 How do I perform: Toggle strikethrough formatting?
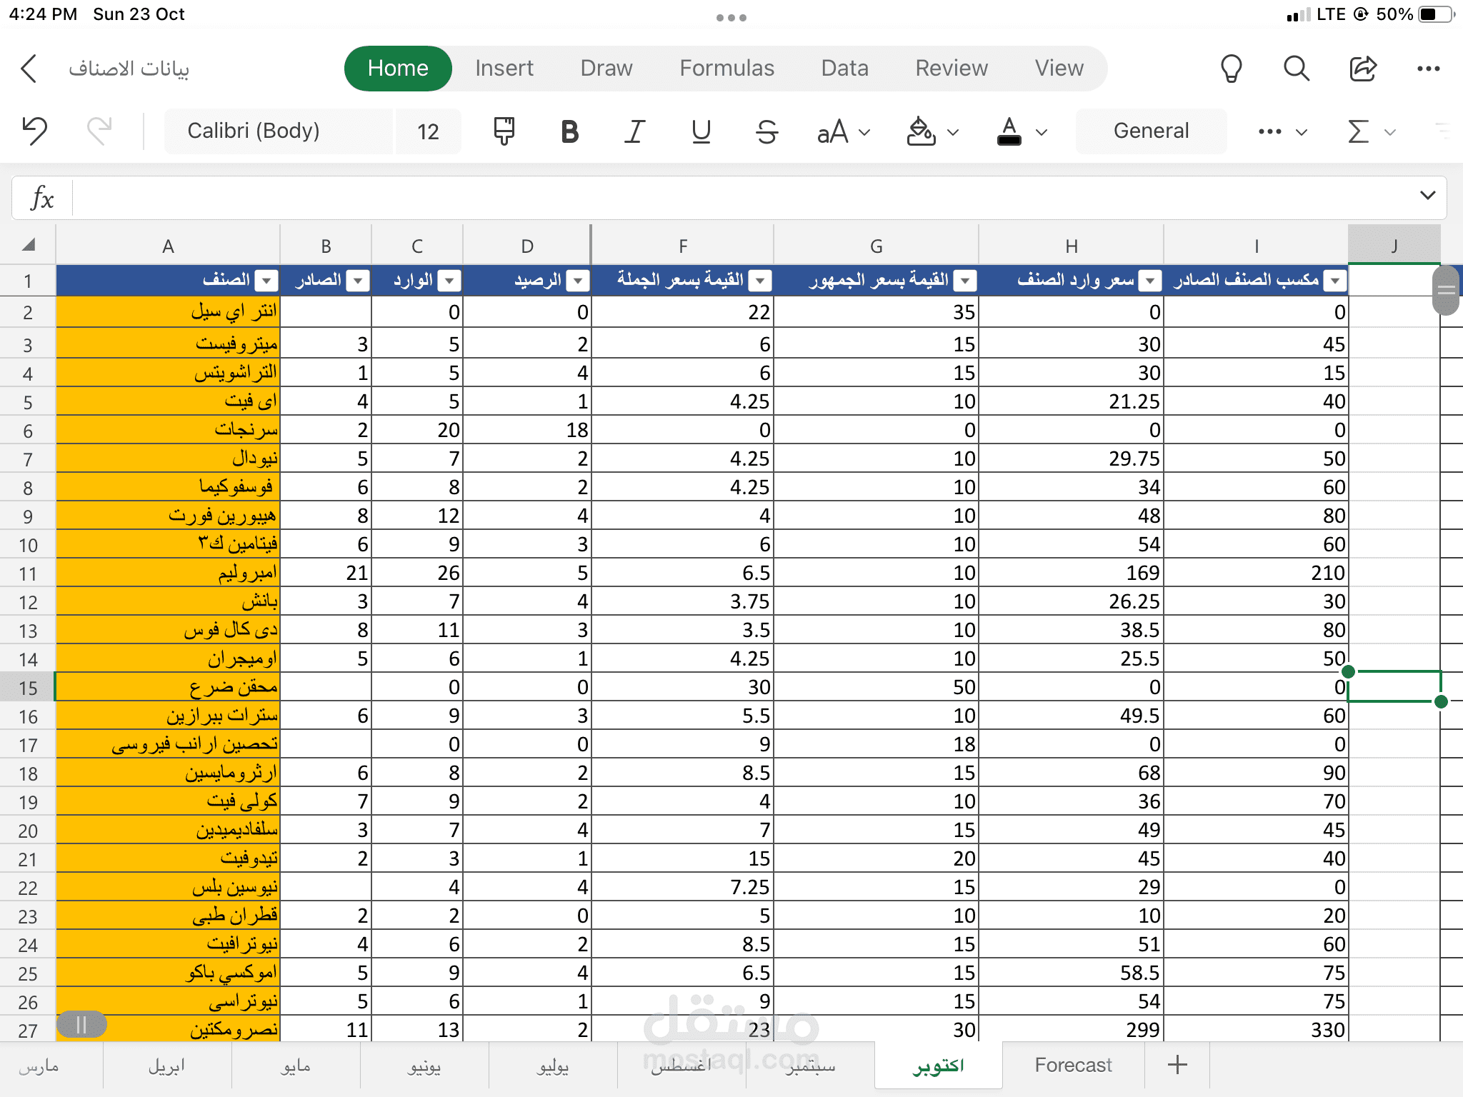767,131
